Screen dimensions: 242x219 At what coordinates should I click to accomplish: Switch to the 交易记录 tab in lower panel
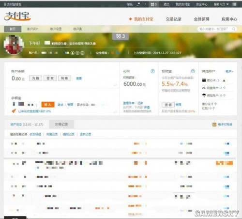(x=61, y=125)
